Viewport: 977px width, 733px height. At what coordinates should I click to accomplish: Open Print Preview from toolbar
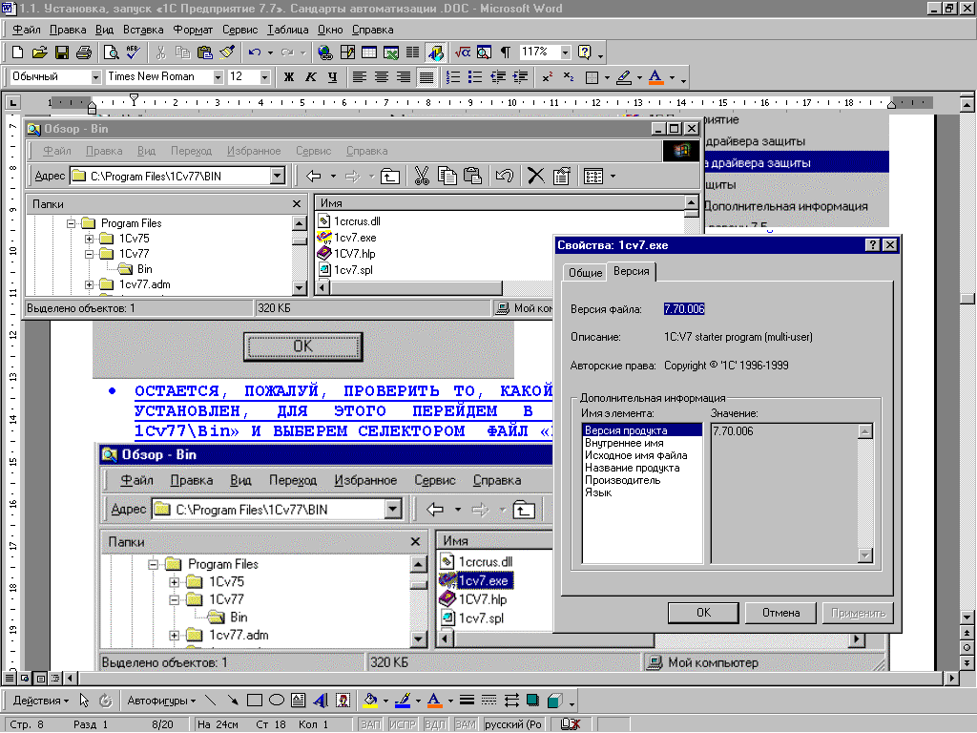(111, 52)
